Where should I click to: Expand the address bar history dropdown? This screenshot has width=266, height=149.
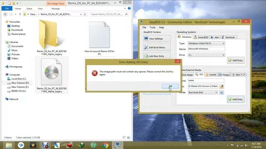coord(81,14)
